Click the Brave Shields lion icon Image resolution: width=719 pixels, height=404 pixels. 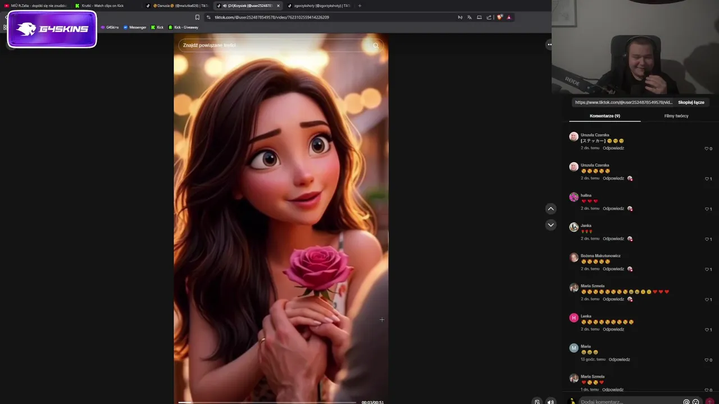[499, 17]
